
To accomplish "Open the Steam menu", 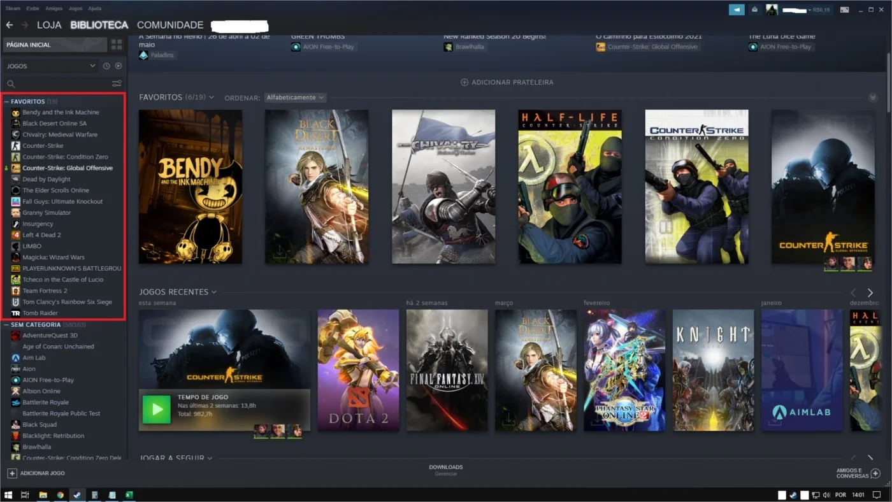I will pyautogui.click(x=13, y=9).
